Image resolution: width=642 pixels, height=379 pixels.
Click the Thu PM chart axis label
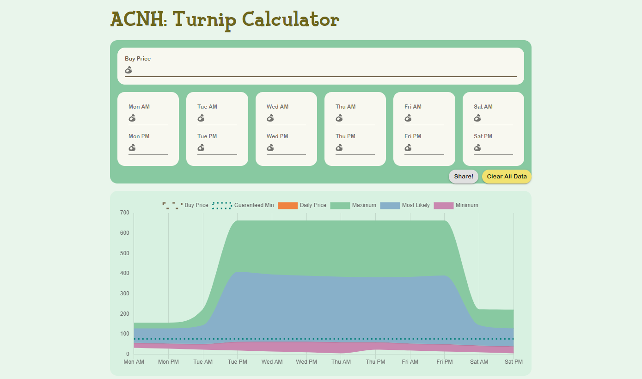point(375,362)
